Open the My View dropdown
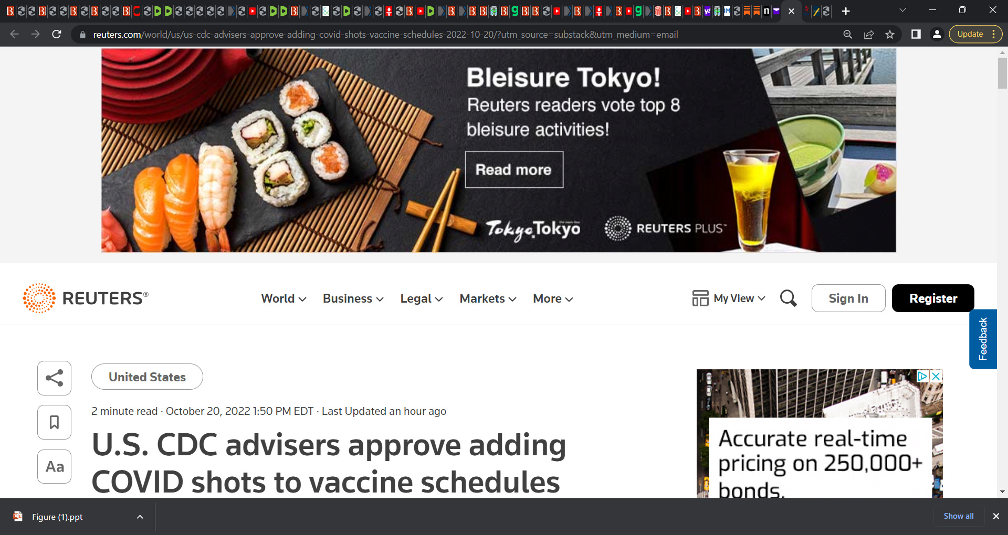This screenshot has width=1008, height=535. (729, 298)
